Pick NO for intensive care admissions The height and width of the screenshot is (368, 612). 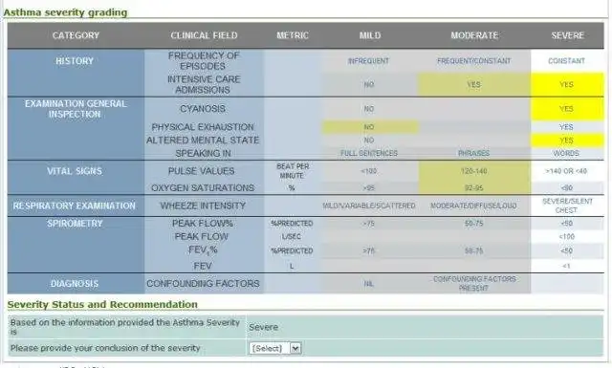(x=369, y=85)
